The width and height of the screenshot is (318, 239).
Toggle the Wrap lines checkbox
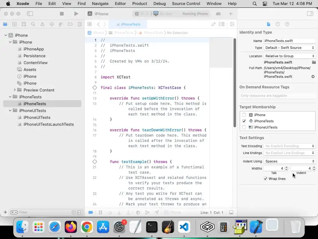tap(266, 179)
